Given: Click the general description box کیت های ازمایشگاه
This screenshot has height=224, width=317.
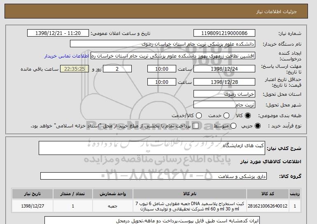Looking at the screenshot, I should [152, 148].
